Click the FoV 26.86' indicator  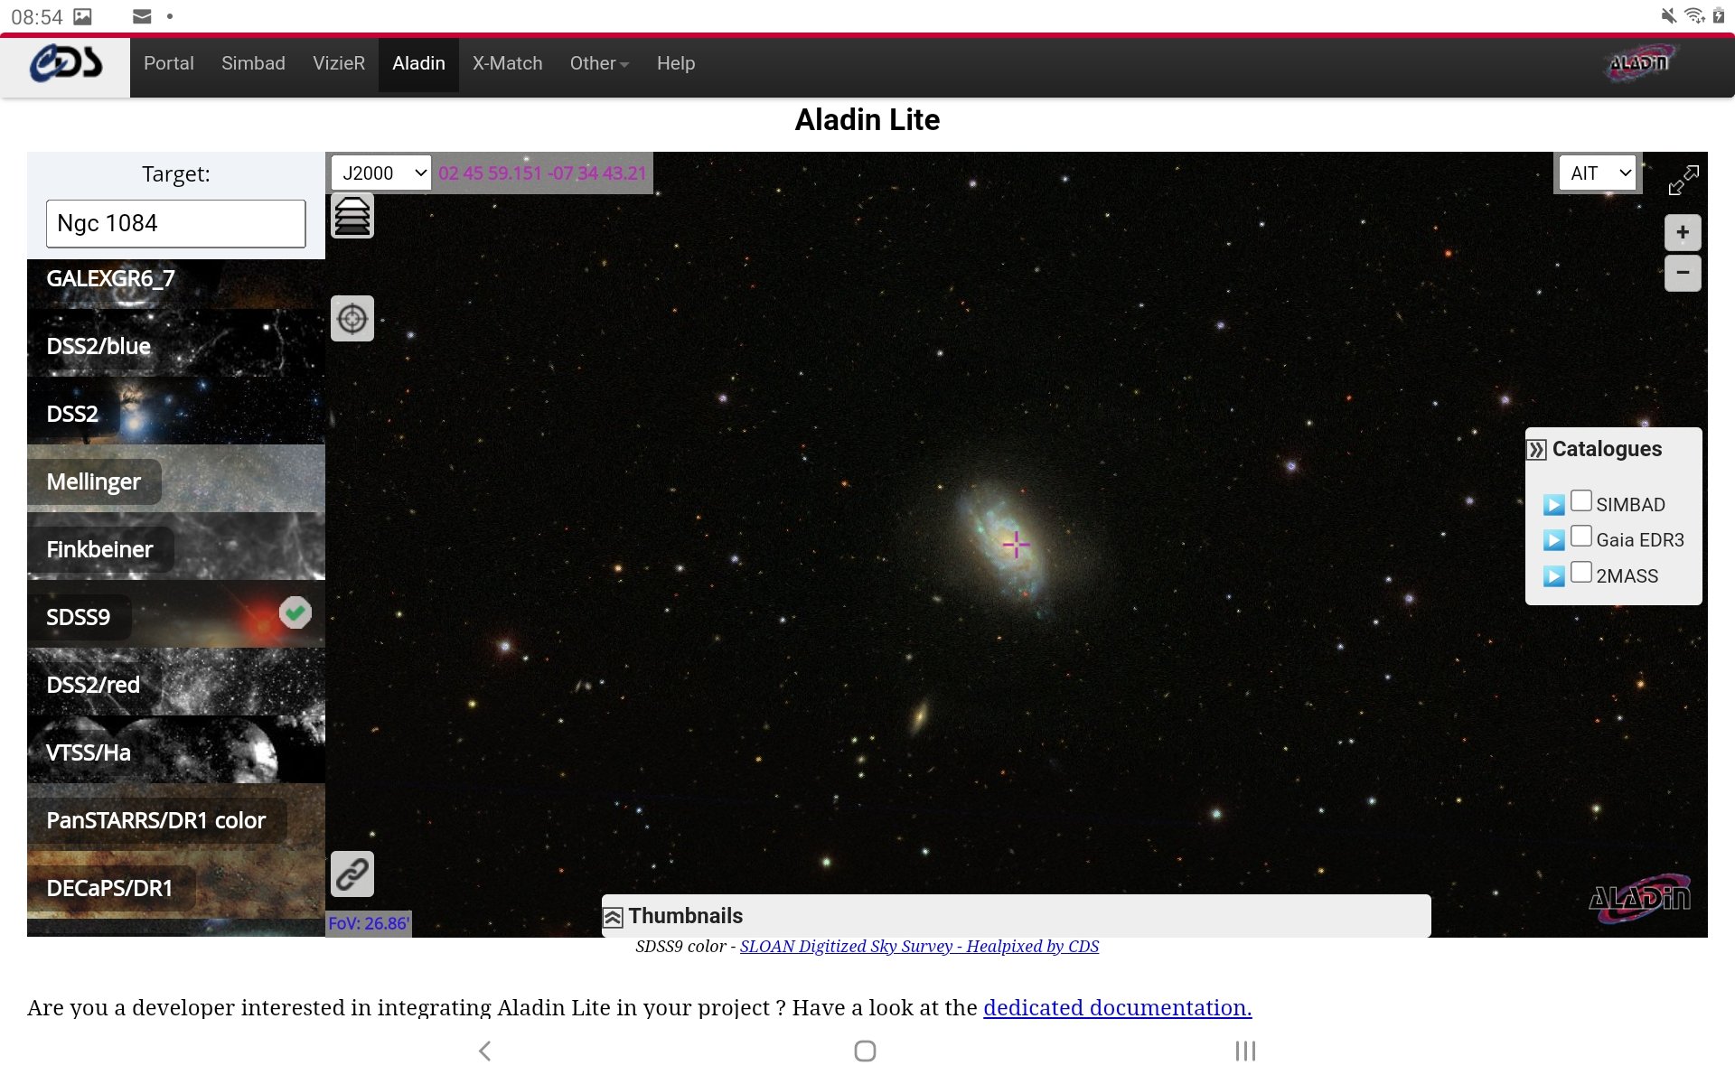(x=369, y=923)
